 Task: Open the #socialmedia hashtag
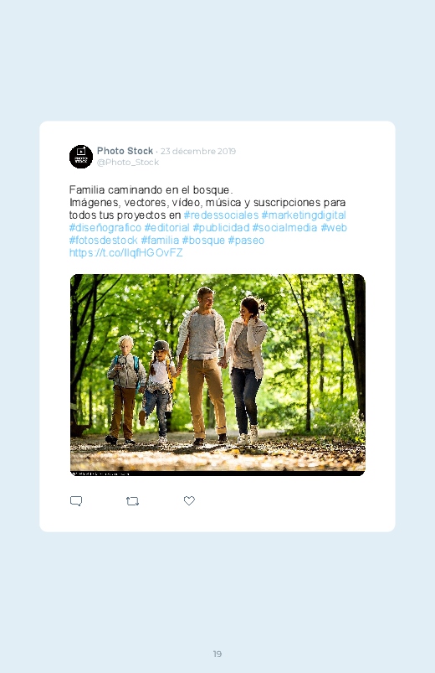click(284, 227)
